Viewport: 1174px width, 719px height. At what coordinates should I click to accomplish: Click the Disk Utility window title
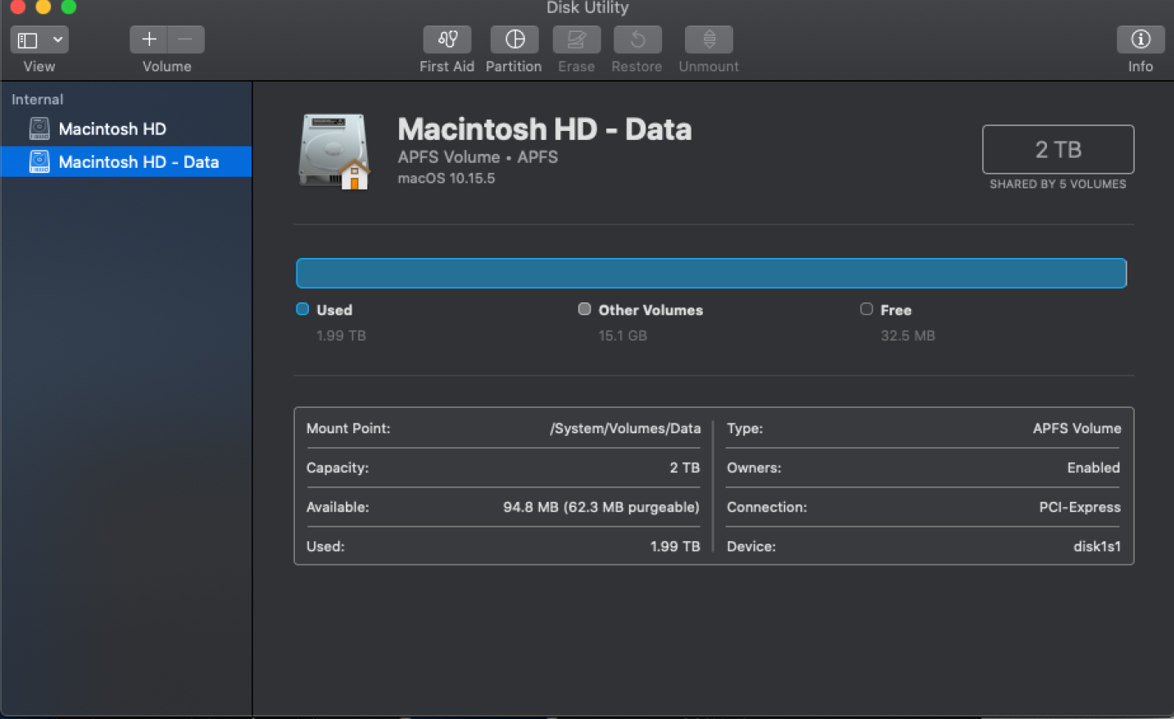tap(587, 7)
